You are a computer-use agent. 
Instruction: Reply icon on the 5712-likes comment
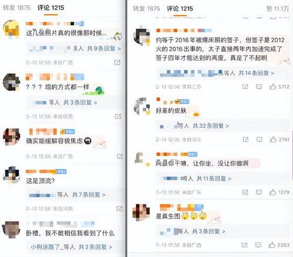click(x=259, y=87)
